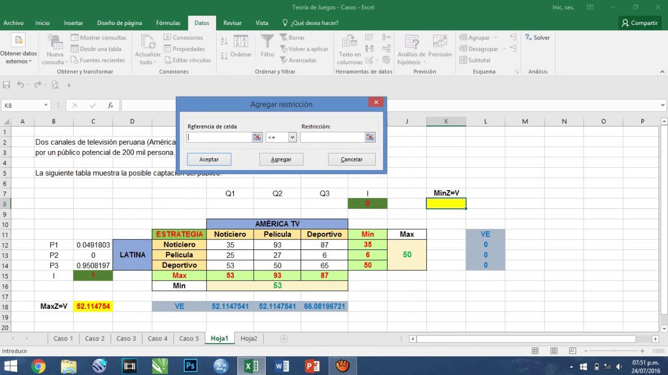This screenshot has height=375, width=668.
Task: Click the insert function fx icon
Action: click(x=110, y=105)
